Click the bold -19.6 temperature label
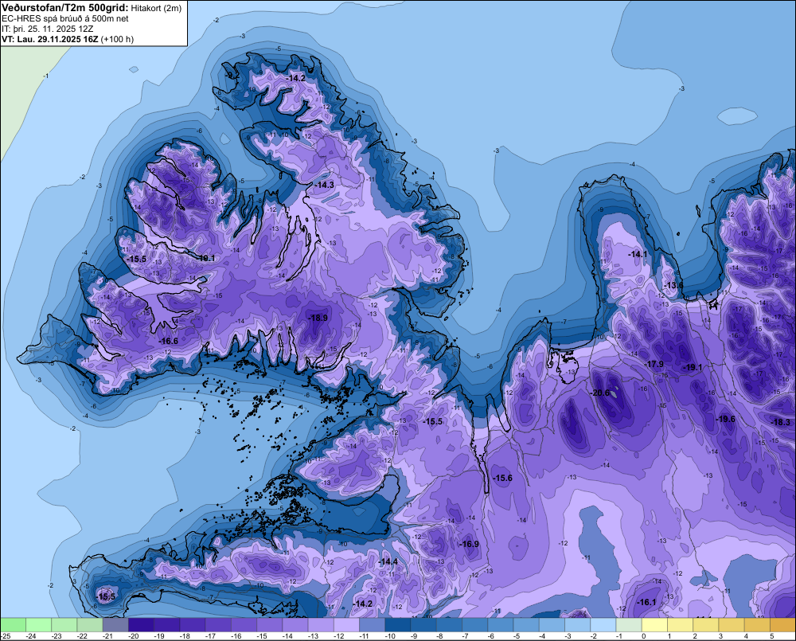 pos(725,419)
